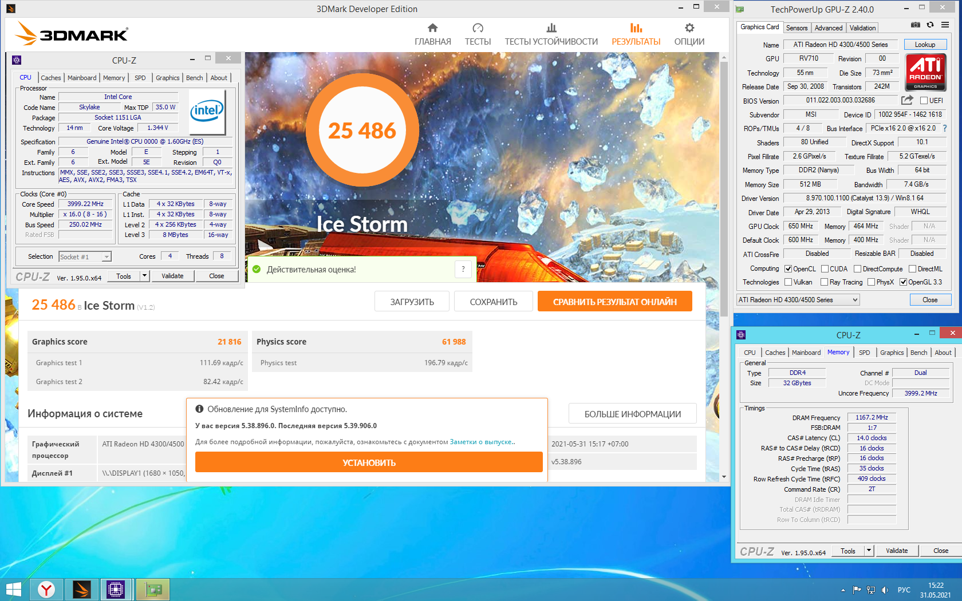Image resolution: width=962 pixels, height=601 pixels.
Task: Click the ATI Radeon logo in GPU-Z
Action: [x=925, y=72]
